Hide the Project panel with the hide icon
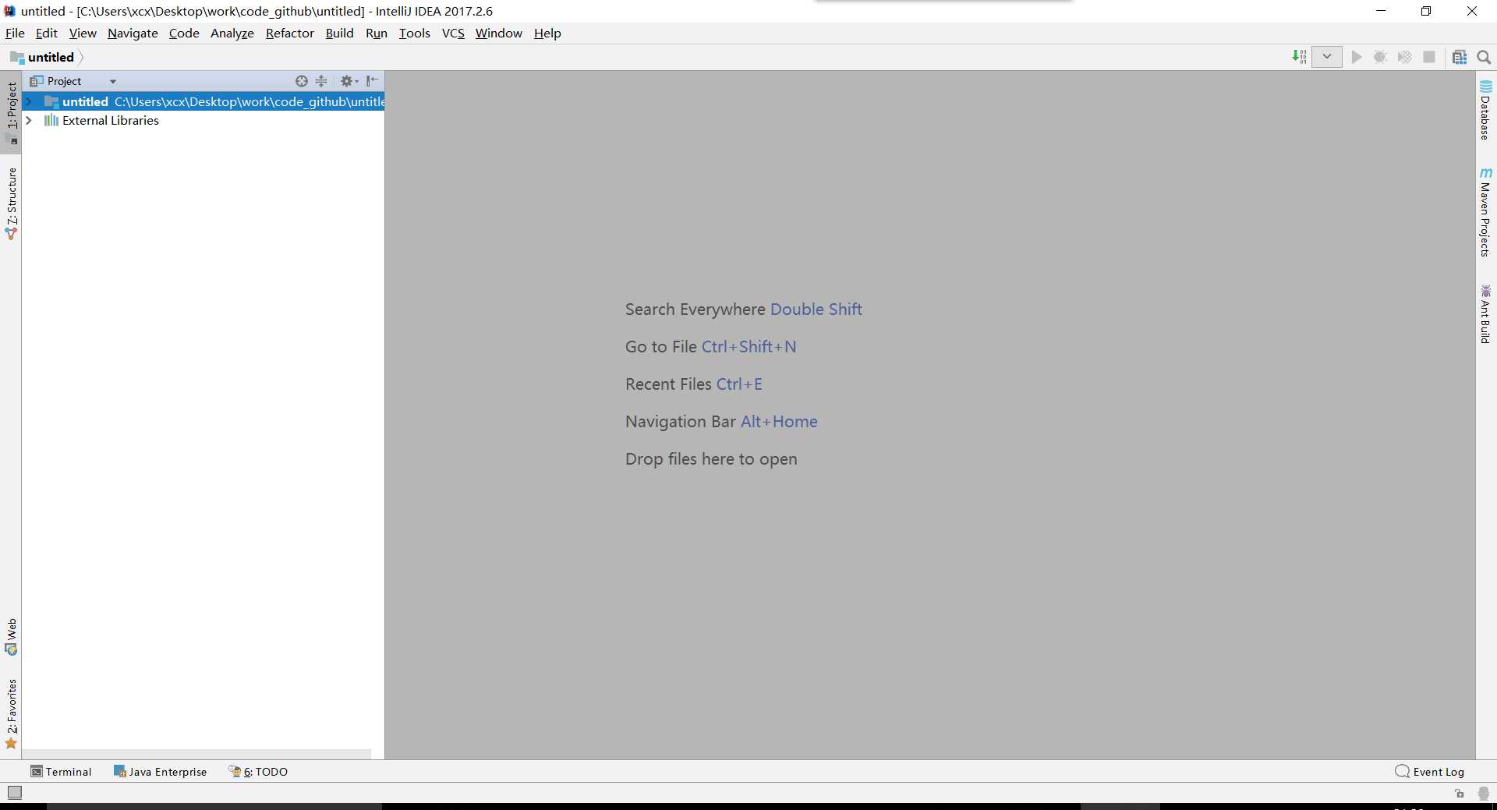This screenshot has width=1497, height=810. click(x=372, y=81)
